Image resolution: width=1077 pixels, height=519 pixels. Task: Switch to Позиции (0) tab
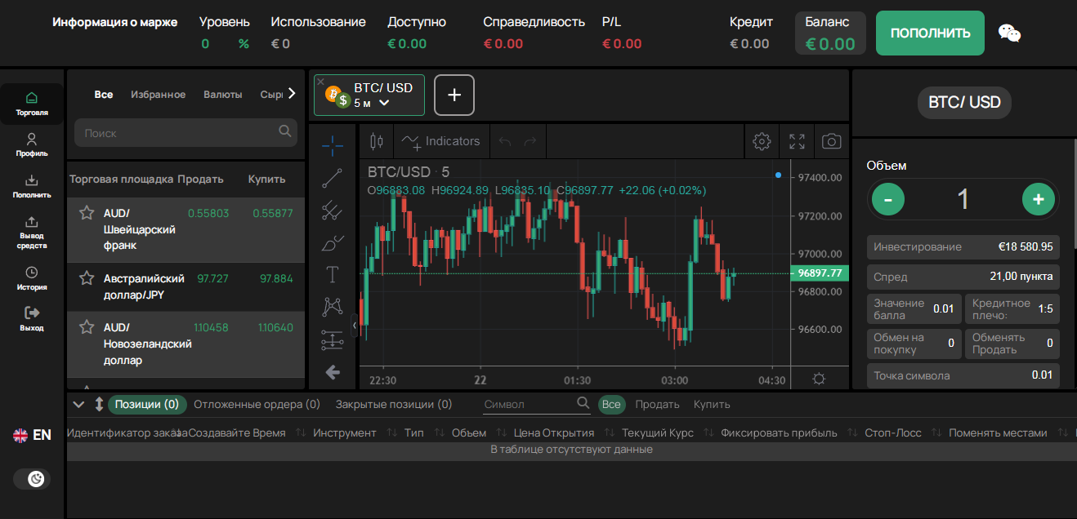tap(146, 404)
